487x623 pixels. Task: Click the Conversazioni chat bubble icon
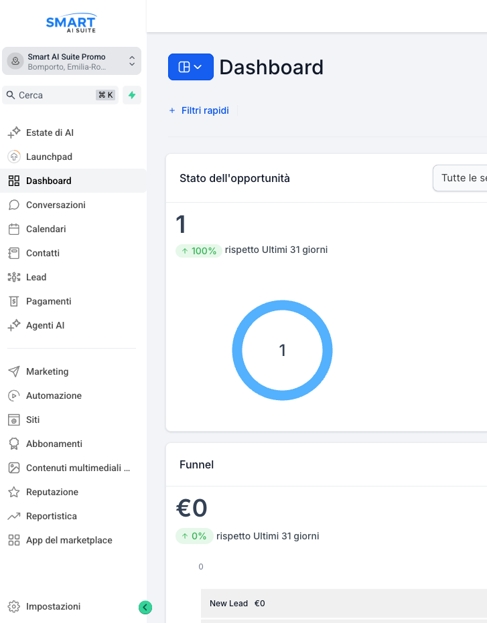click(13, 205)
